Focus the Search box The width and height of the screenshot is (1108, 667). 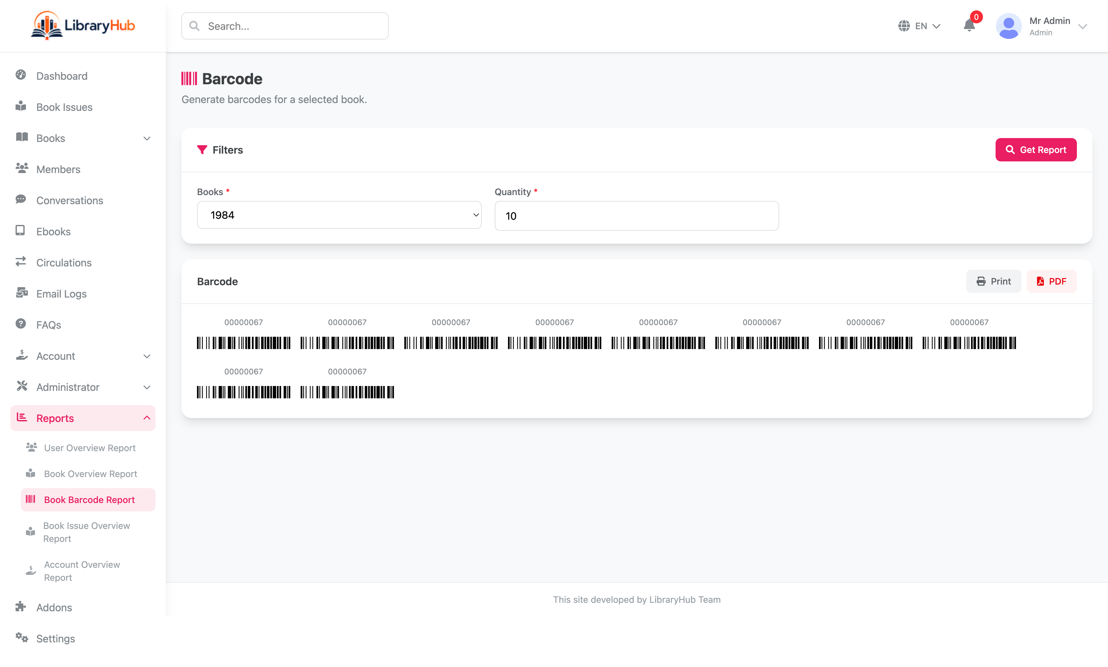click(285, 26)
